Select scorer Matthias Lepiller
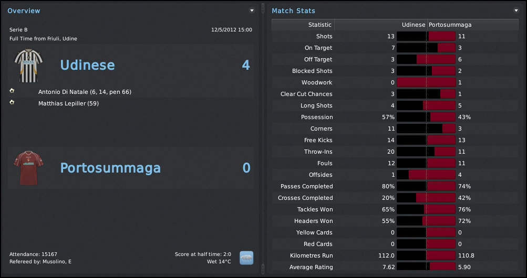The image size is (527, 278). click(68, 103)
